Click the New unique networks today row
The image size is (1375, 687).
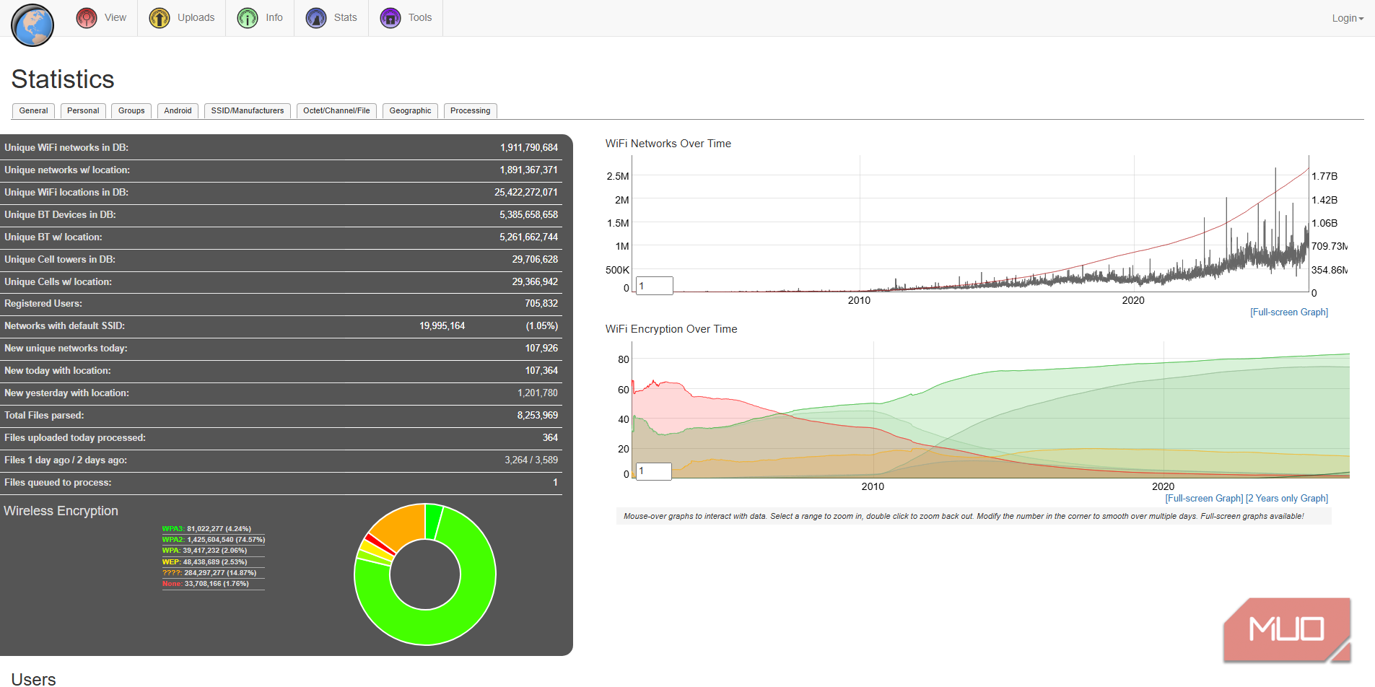[x=281, y=348]
